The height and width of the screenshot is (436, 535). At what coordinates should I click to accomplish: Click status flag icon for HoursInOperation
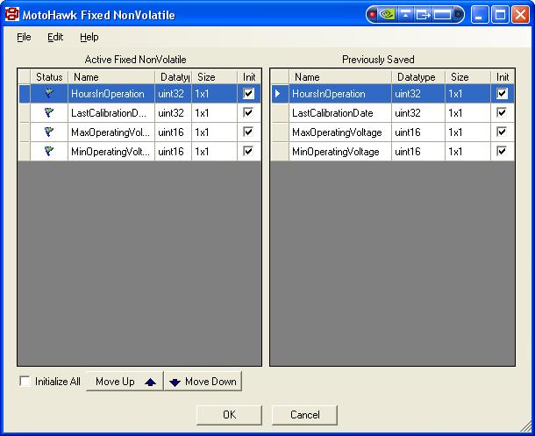pos(49,94)
